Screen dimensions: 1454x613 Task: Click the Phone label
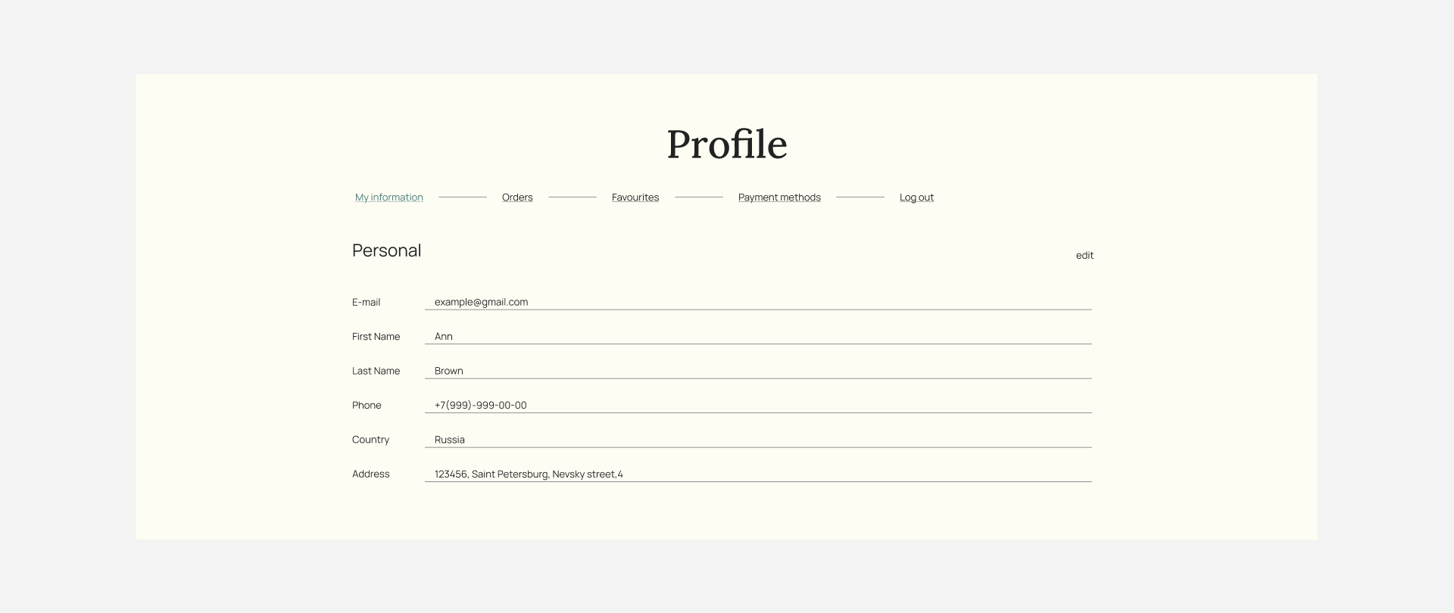coord(367,406)
